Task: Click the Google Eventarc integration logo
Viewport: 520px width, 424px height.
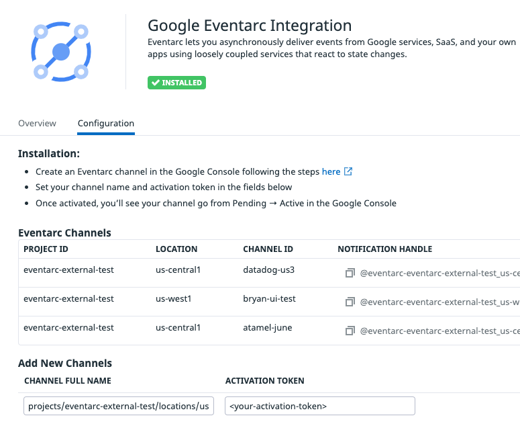Action: (x=61, y=51)
